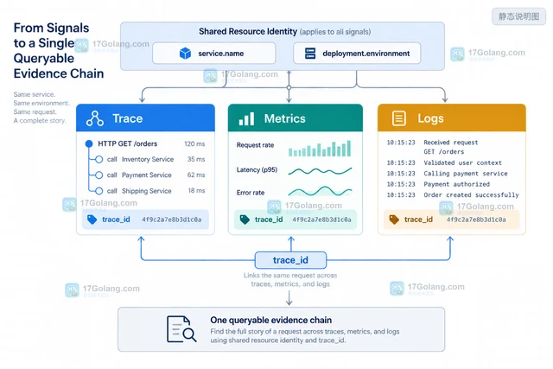553x369 pixels.
Task: Click the Error rate sparkline
Action: click(320, 191)
